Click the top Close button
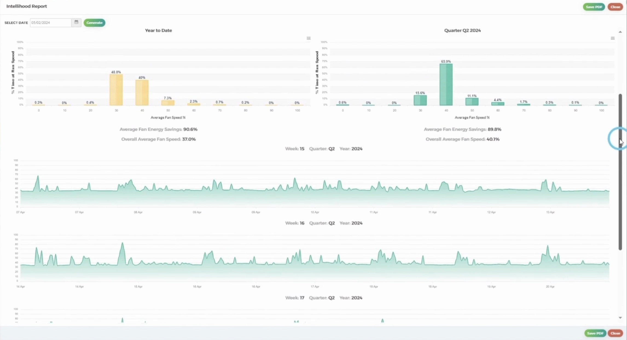This screenshot has width=627, height=340. point(615,7)
